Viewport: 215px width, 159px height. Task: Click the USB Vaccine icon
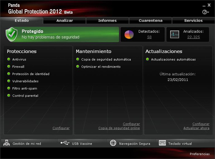click(65, 143)
